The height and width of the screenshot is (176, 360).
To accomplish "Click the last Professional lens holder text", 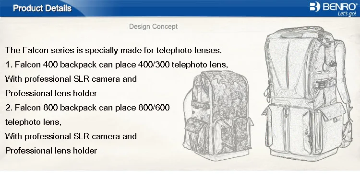I will coord(51,151).
